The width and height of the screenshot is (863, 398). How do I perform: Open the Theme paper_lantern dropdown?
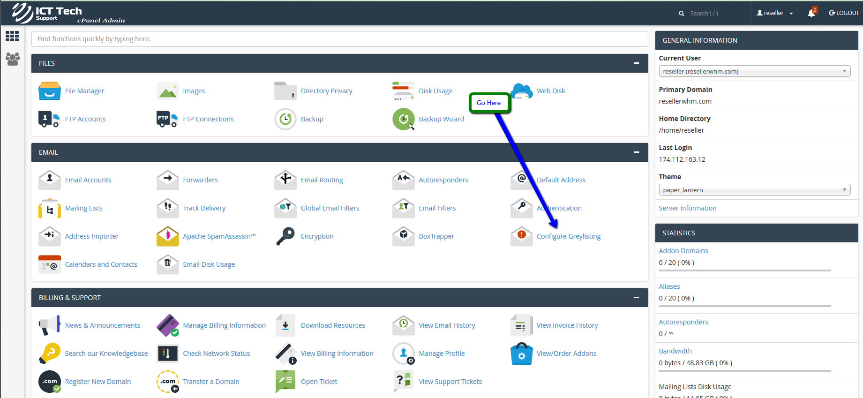[x=754, y=190]
